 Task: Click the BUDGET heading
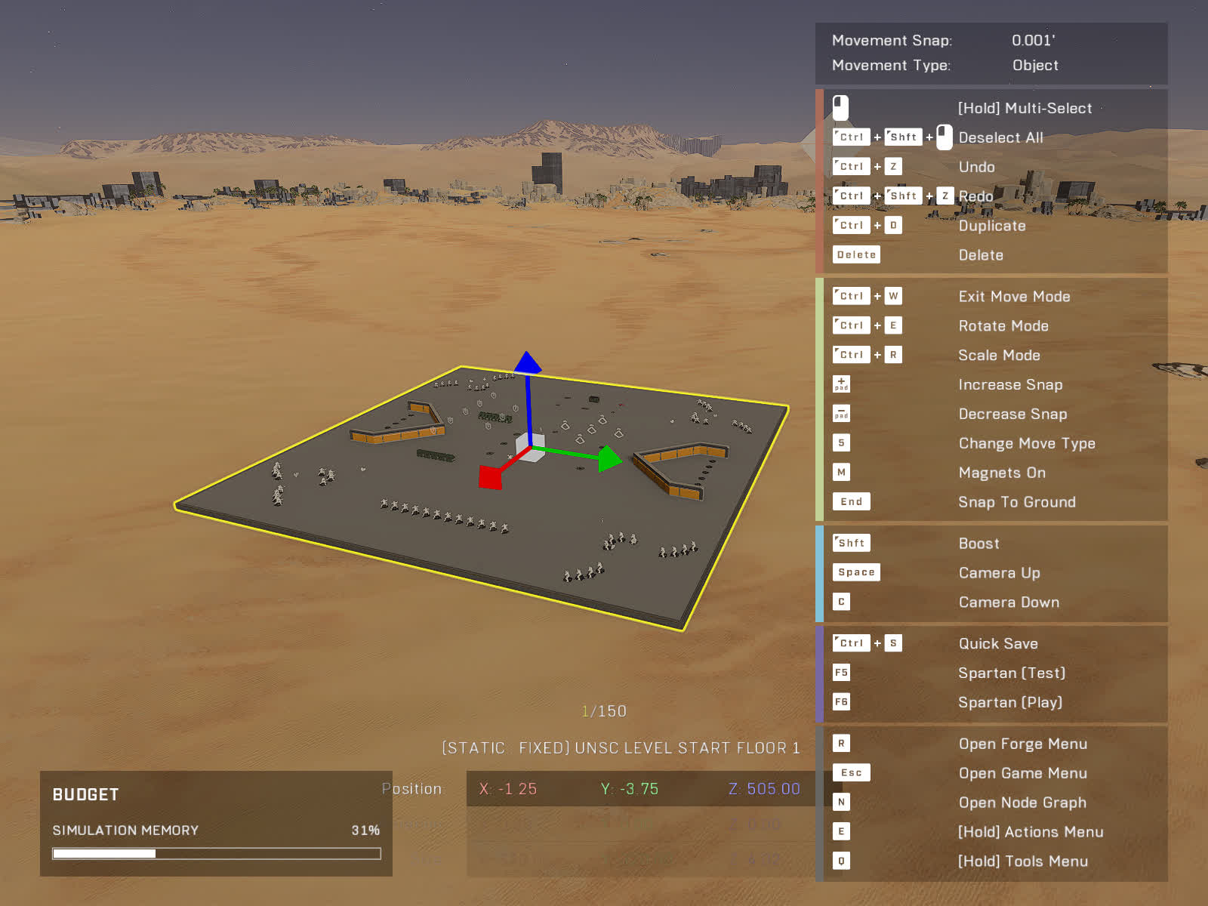pos(85,794)
